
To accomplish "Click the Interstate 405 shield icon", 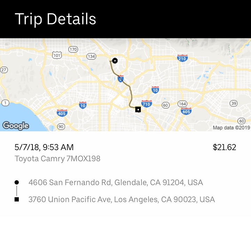I will [x=62, y=113].
